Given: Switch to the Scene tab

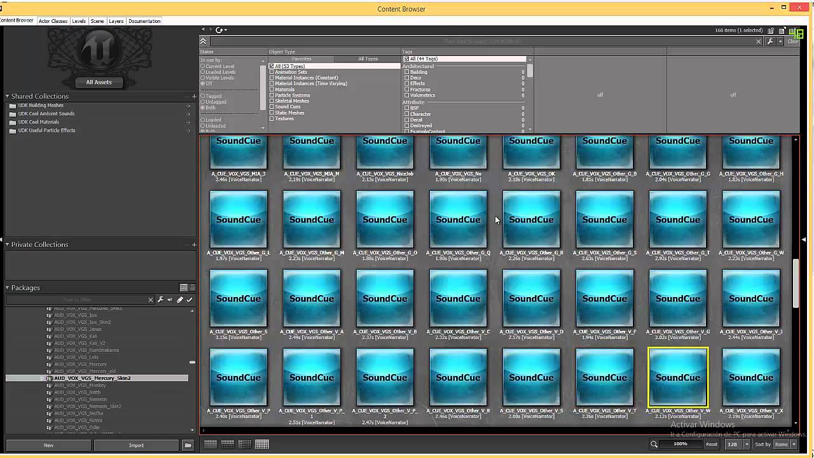Looking at the screenshot, I should [97, 21].
